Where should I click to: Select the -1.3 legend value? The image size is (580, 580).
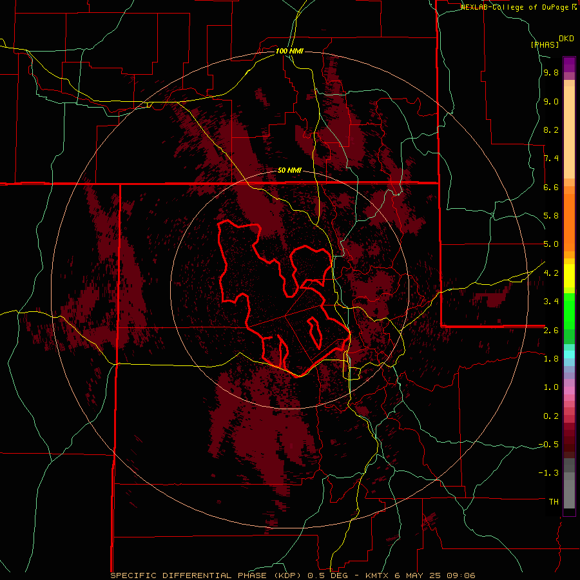tap(548, 473)
